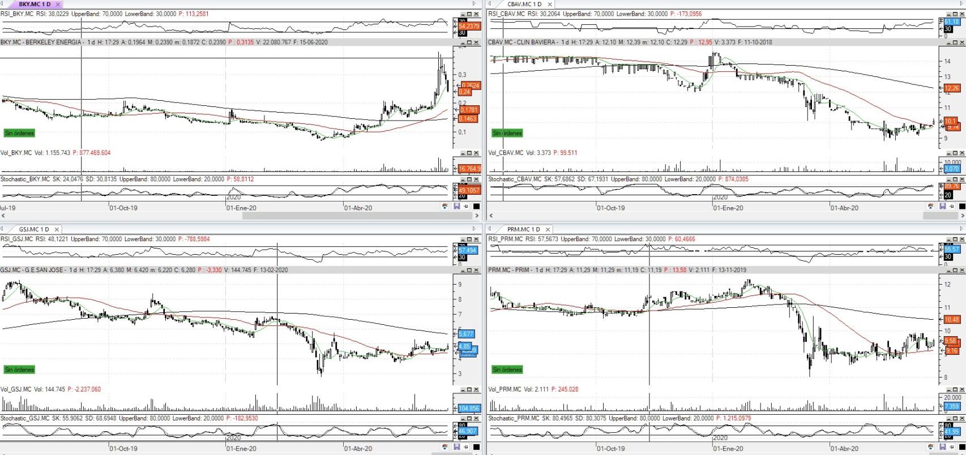
Task: Open the template icon under the BKY.MC chart
Action: [445, 206]
